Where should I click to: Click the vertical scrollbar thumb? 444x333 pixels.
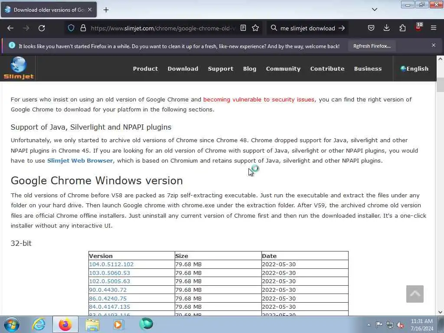click(440, 85)
